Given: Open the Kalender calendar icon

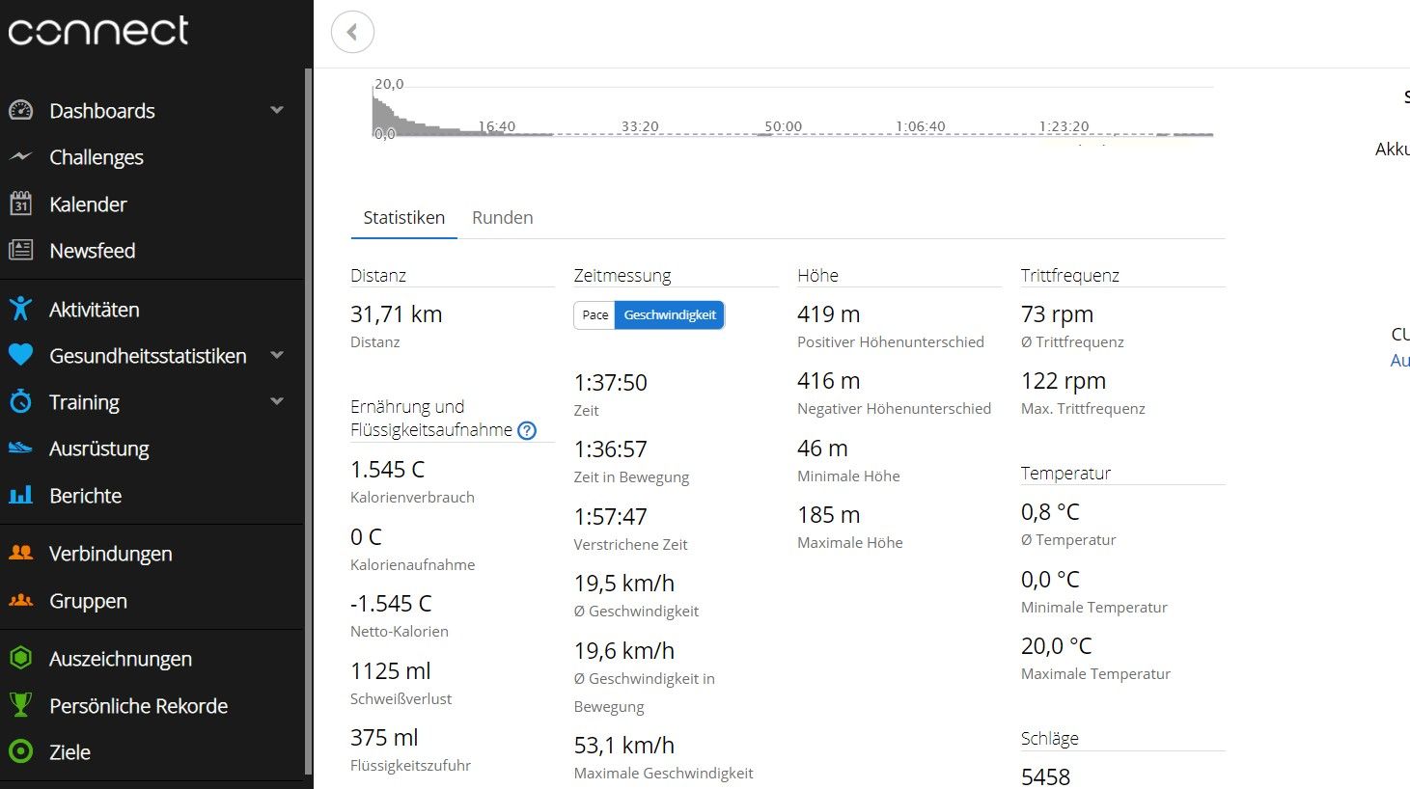Looking at the screenshot, I should (x=20, y=204).
